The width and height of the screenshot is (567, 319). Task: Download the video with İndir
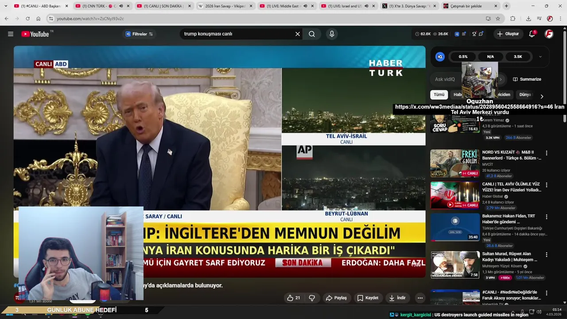397,298
